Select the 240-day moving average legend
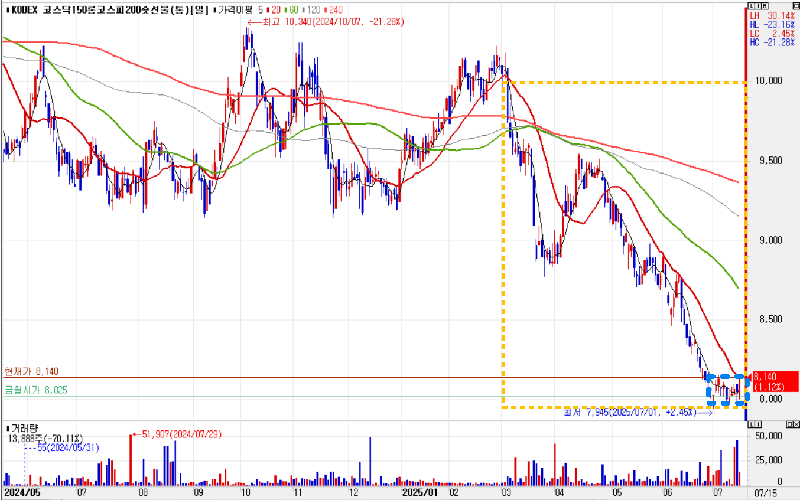The image size is (800, 500). (333, 10)
